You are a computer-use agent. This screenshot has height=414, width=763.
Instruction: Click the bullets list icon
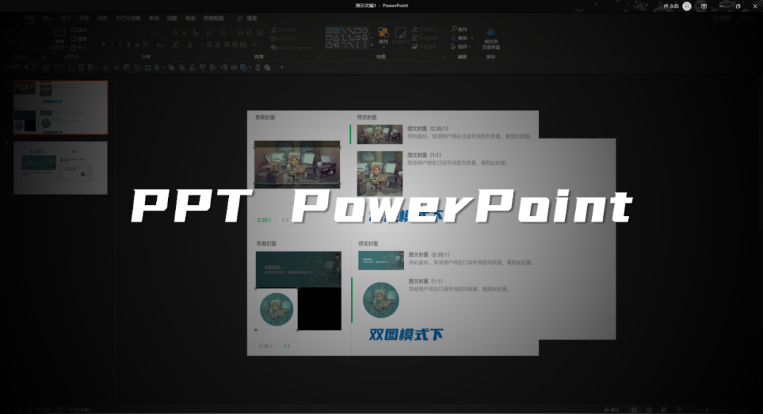(x=210, y=32)
